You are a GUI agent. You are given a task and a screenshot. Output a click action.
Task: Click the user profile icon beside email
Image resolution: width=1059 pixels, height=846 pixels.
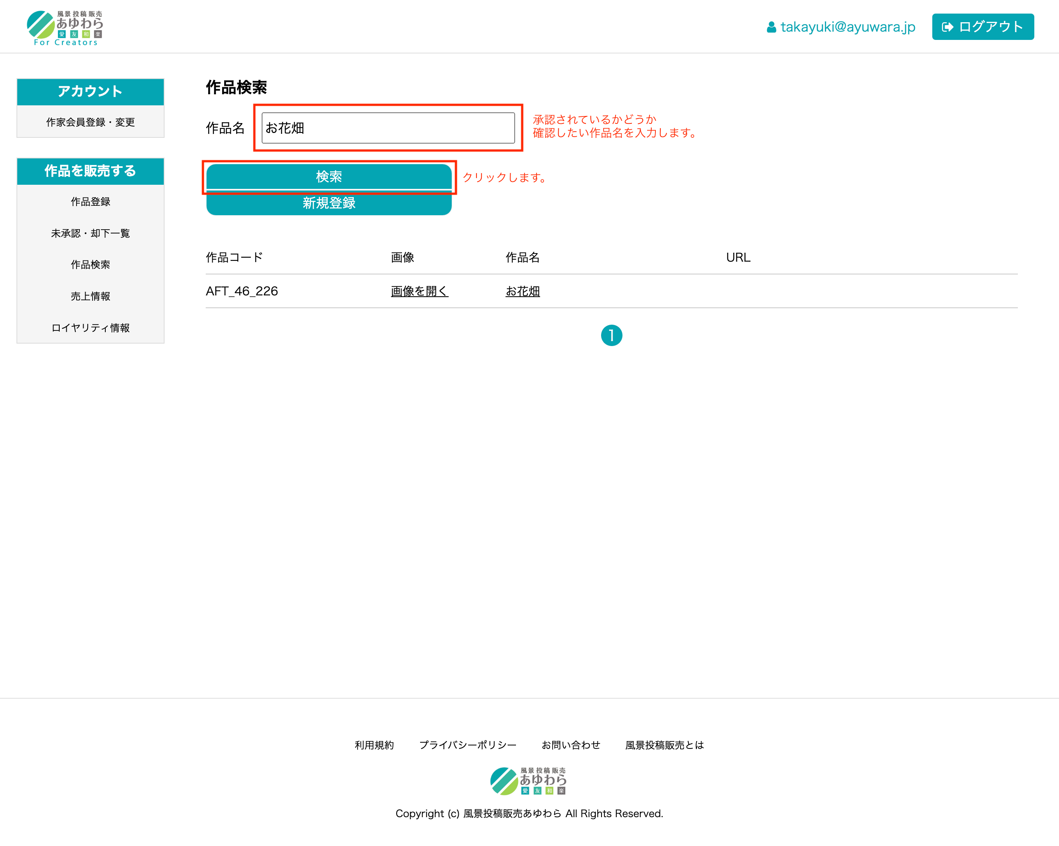click(x=771, y=27)
